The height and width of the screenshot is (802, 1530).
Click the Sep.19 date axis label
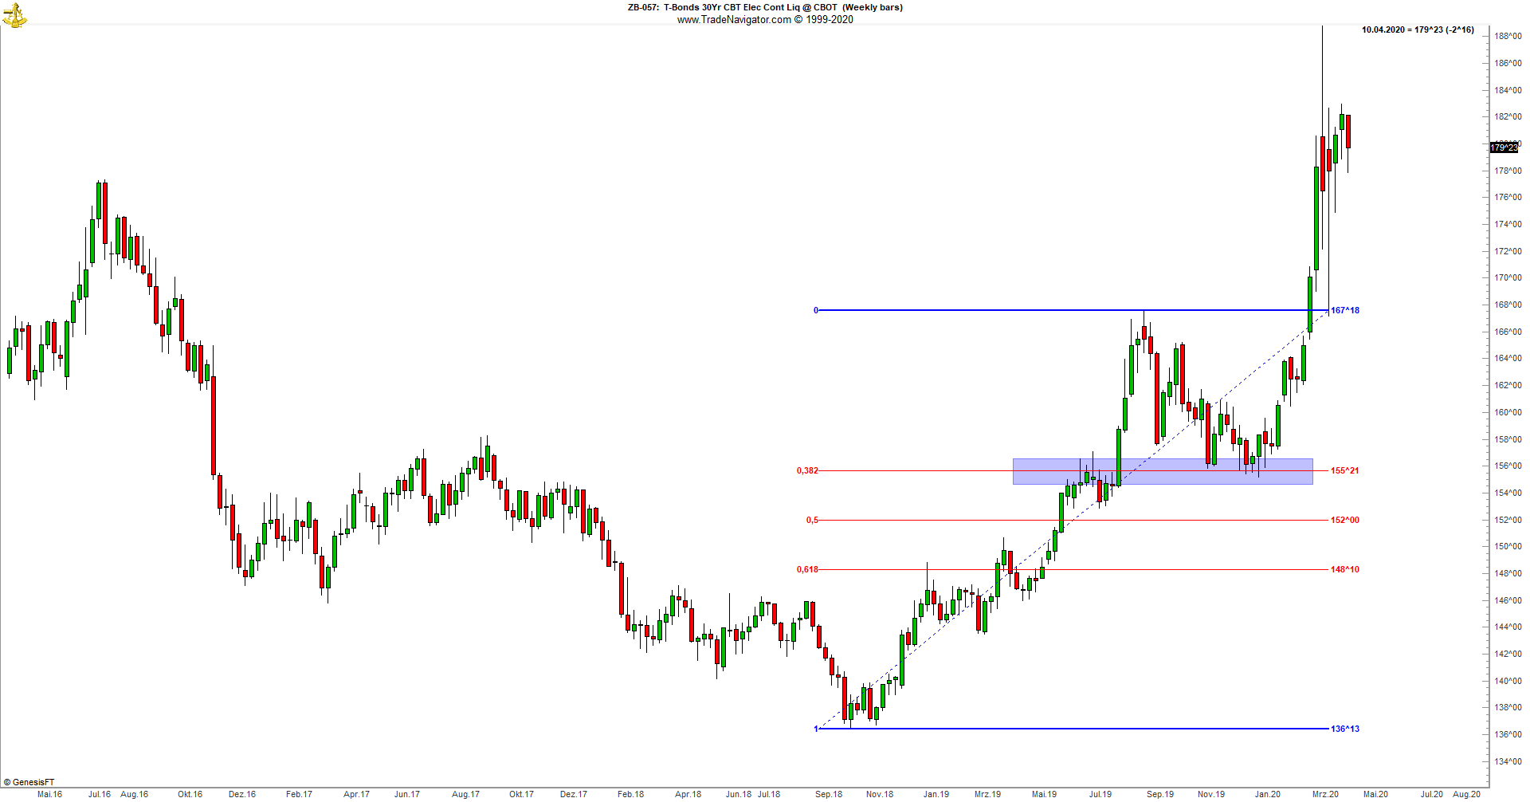pyautogui.click(x=1160, y=794)
